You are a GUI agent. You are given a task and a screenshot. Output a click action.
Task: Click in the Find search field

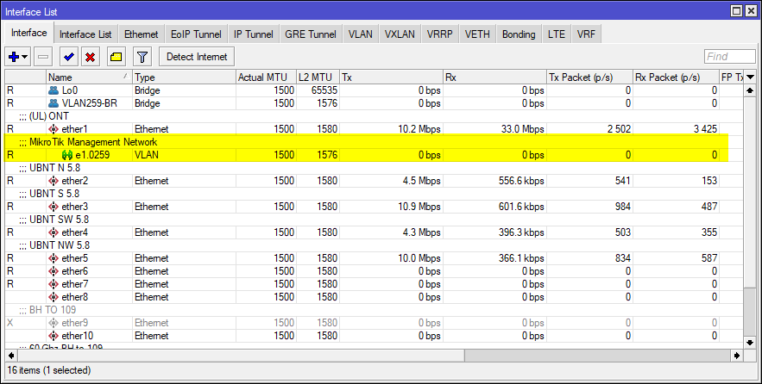pyautogui.click(x=729, y=57)
